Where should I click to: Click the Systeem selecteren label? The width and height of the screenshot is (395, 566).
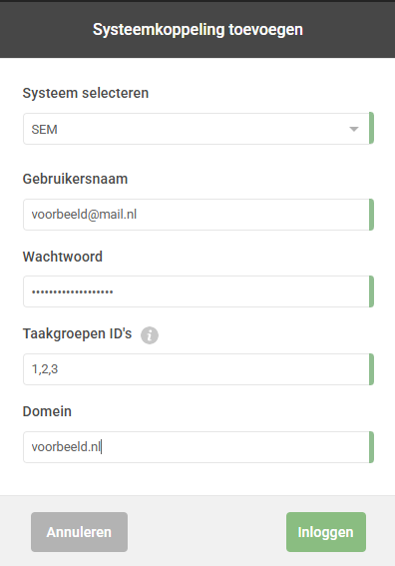(86, 93)
